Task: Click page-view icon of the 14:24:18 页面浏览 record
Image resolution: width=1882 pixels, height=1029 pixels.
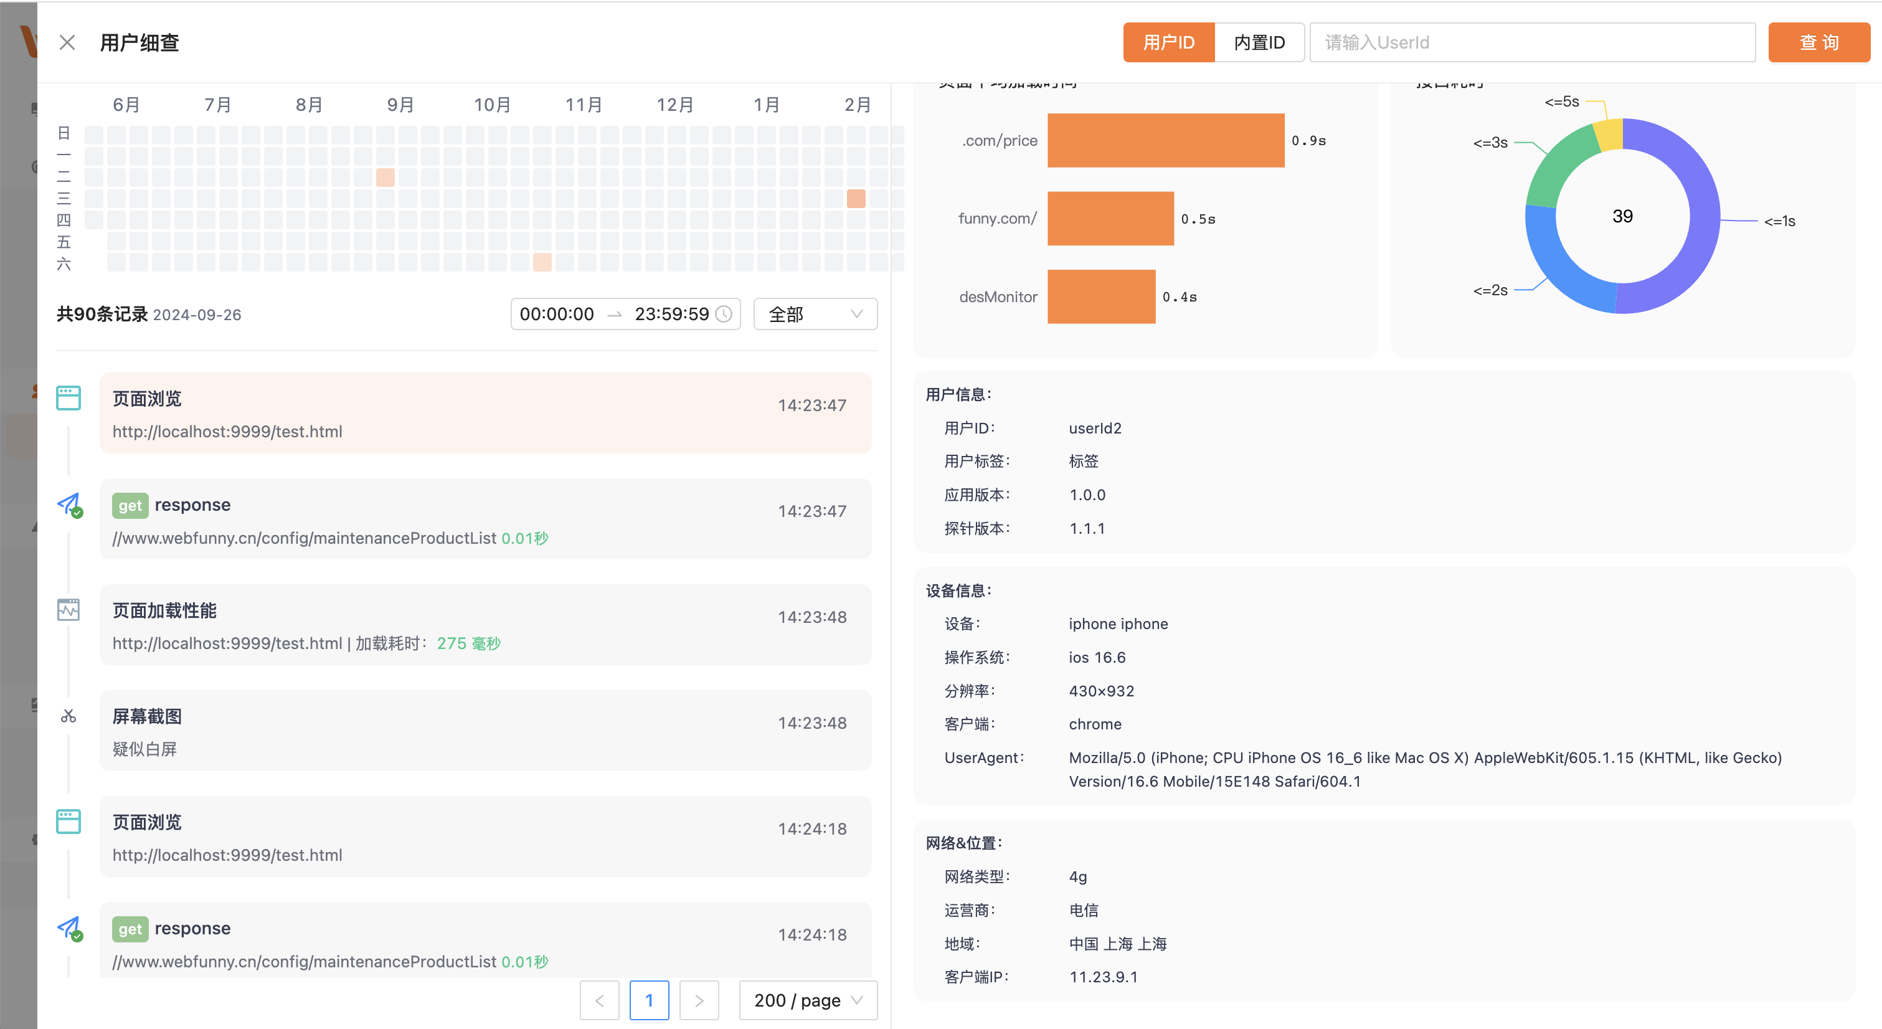Action: 69,822
